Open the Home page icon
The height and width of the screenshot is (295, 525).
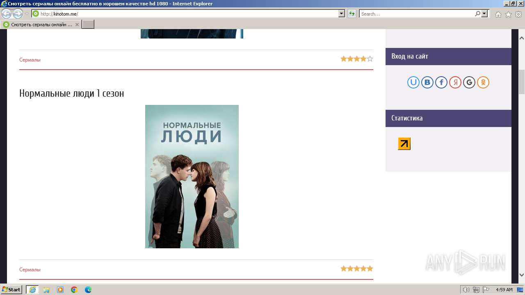498,14
